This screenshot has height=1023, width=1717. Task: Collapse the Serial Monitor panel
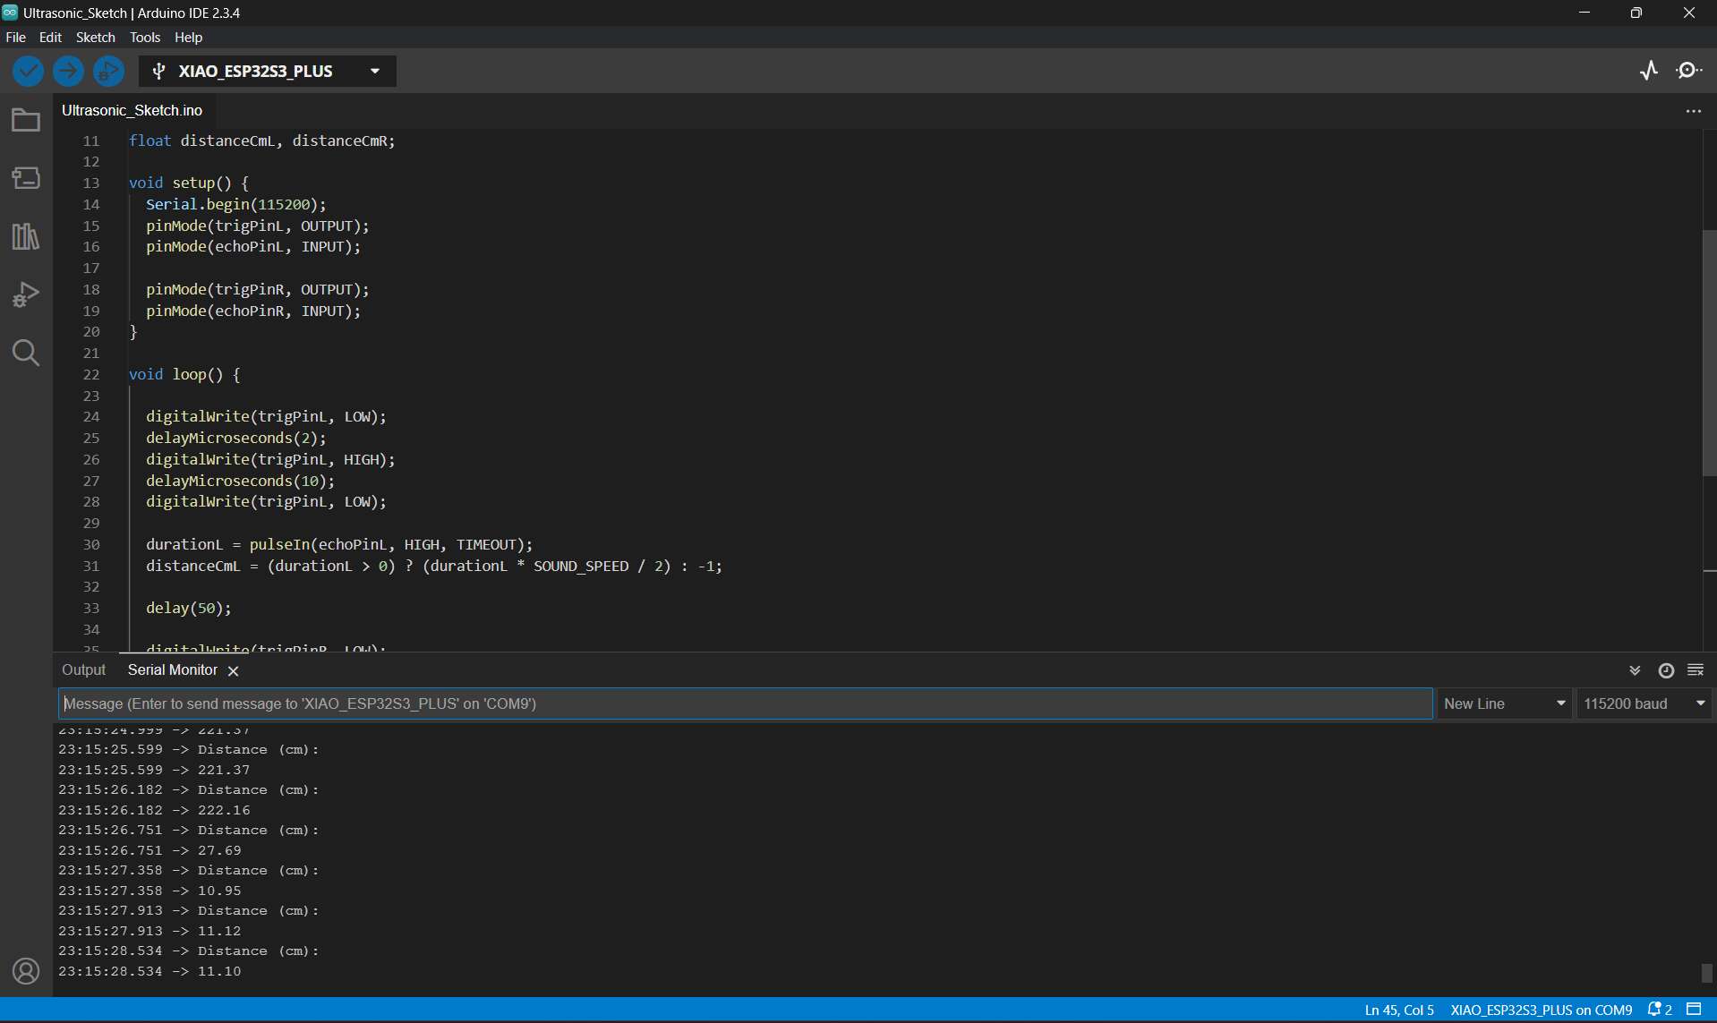[x=1634, y=669]
